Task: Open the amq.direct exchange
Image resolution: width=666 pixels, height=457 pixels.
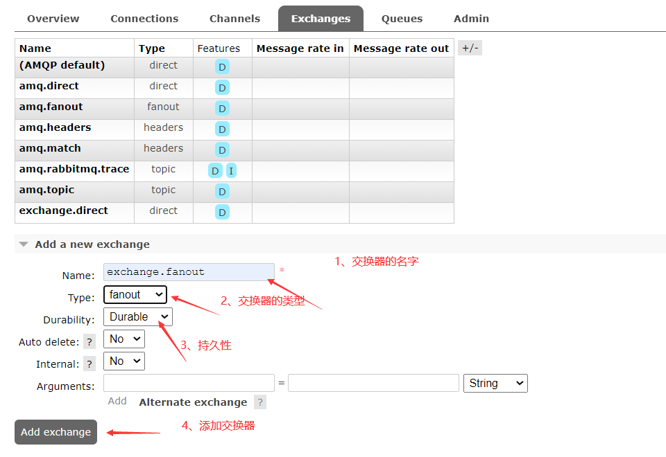Action: click(x=49, y=86)
